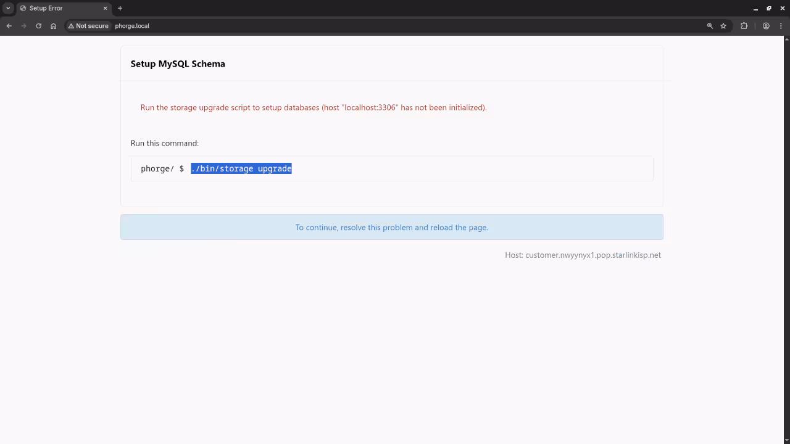Bookmark this page with the star icon
Screen dimensions: 790x444
(x=723, y=26)
